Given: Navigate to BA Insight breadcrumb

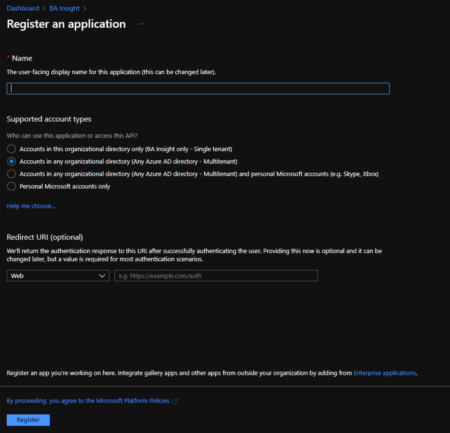Looking at the screenshot, I should pos(64,8).
